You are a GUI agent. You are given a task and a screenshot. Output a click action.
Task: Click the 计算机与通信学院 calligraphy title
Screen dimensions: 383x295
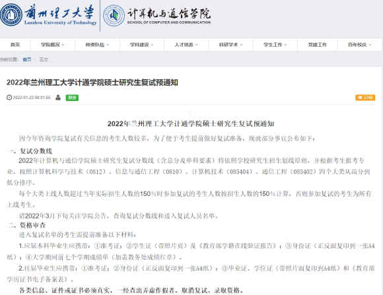point(169,13)
